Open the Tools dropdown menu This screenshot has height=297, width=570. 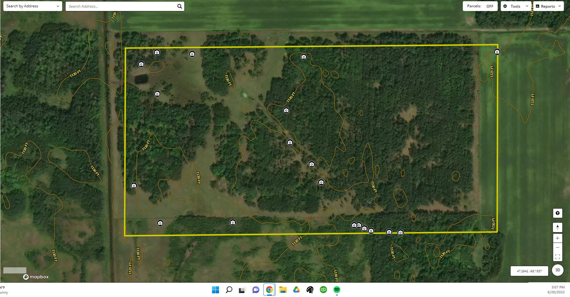pos(516,6)
